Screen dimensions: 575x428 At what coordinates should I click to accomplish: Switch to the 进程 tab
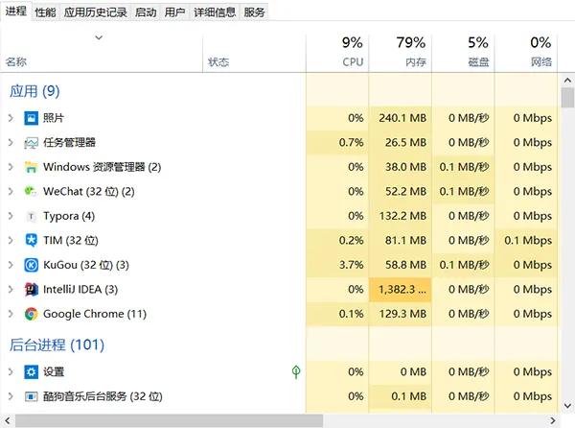(15, 12)
